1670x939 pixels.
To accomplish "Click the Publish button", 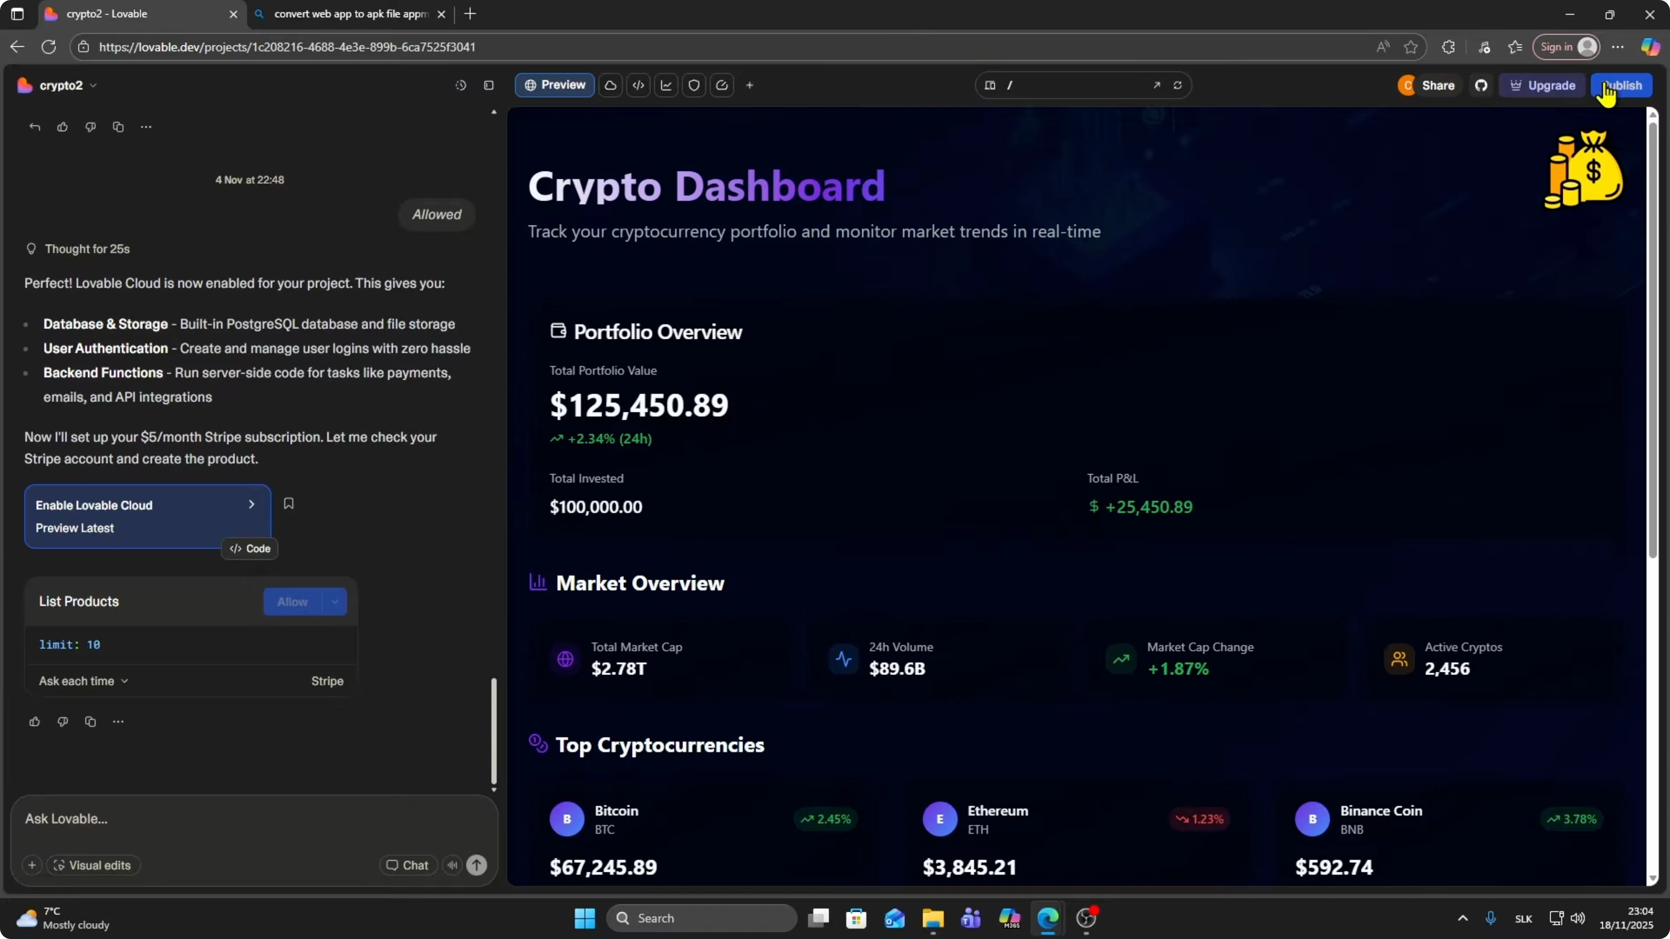I will click(x=1621, y=85).
